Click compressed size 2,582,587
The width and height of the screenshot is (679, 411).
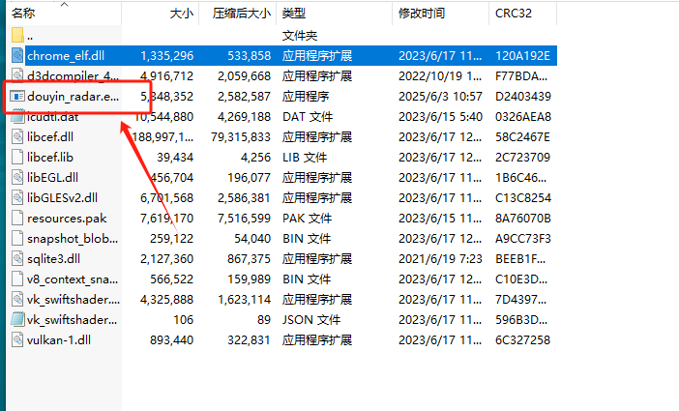pyautogui.click(x=245, y=96)
